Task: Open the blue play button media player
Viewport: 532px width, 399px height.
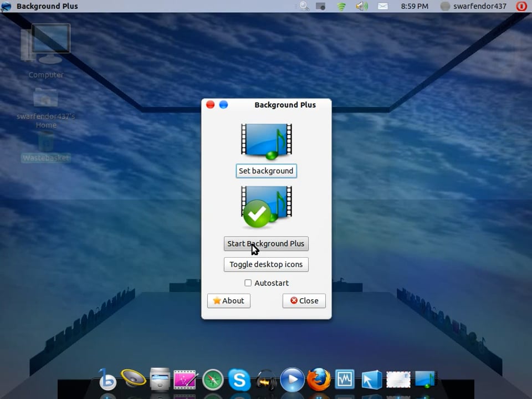Action: (x=292, y=380)
